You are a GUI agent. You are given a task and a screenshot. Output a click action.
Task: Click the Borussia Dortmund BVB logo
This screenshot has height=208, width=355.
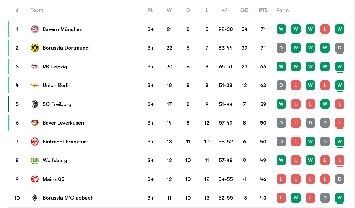[x=35, y=48]
